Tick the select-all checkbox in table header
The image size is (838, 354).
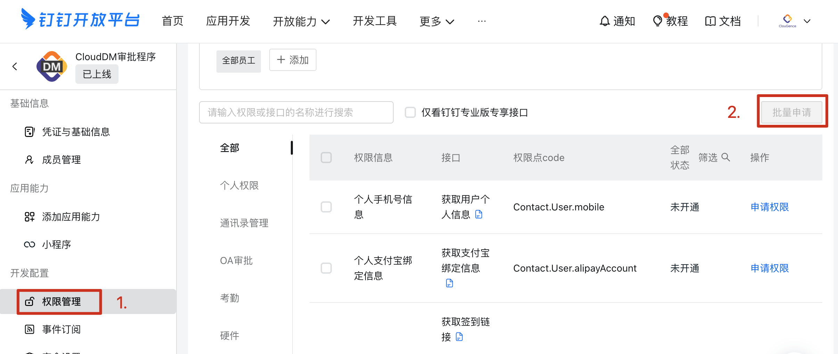coord(326,158)
